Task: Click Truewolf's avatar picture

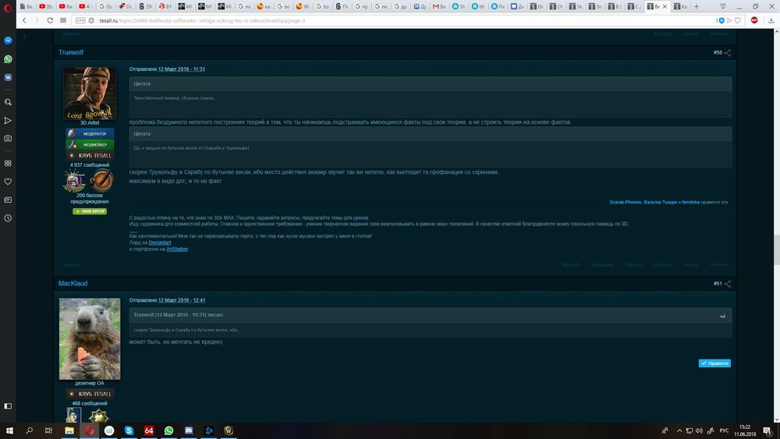Action: point(90,93)
